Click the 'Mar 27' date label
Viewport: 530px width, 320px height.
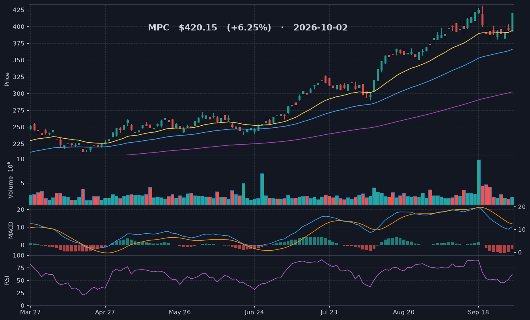tap(31, 312)
